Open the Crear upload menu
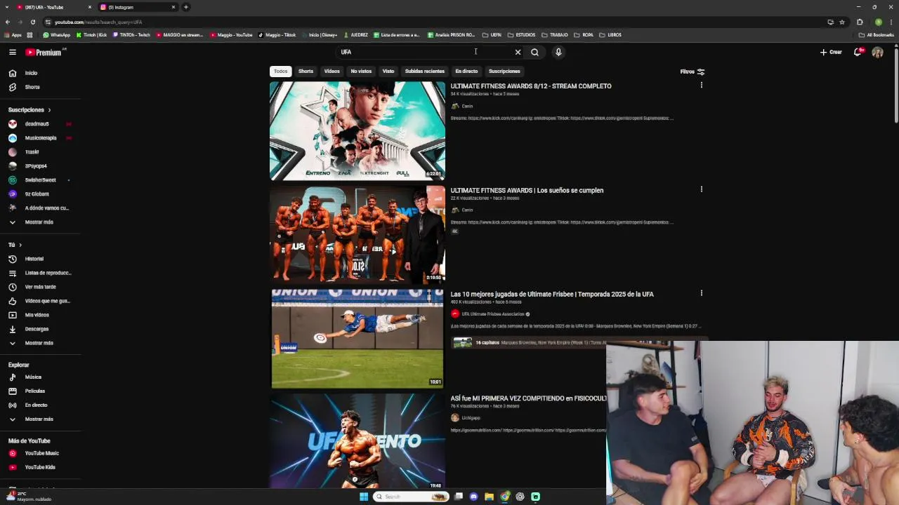The height and width of the screenshot is (505, 899). coord(831,52)
